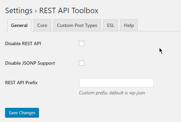Click the breadcrumb arrow separator in the heading

pos(36,11)
